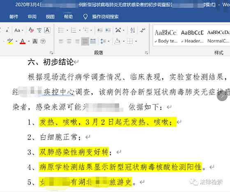Image resolution: width=230 pixels, height=192 pixels.
Task: Expand the paragraph shading dropdown
Action: pos(124,41)
